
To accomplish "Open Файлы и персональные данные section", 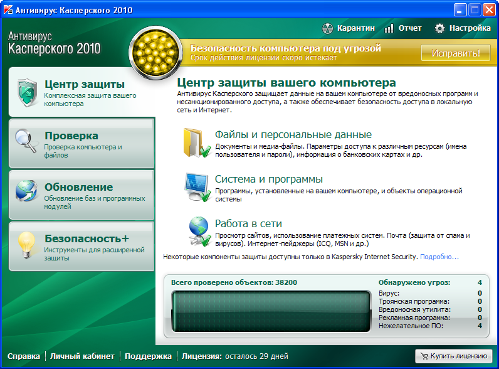I will point(293,134).
